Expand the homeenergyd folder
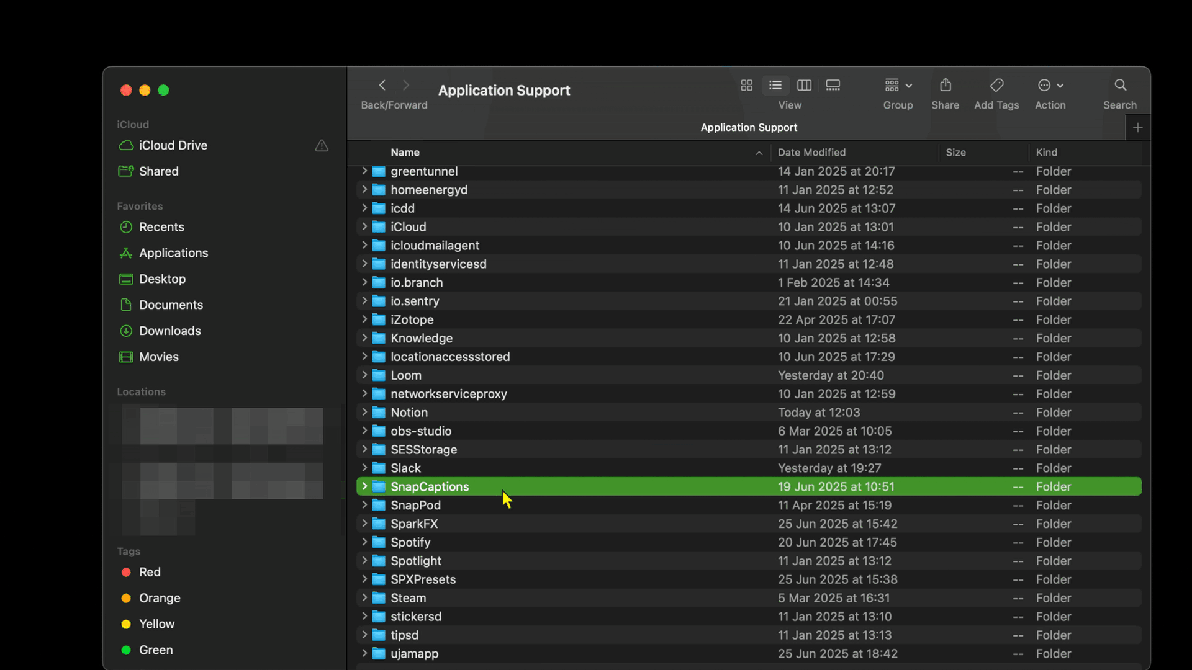1192x670 pixels. [x=364, y=189]
